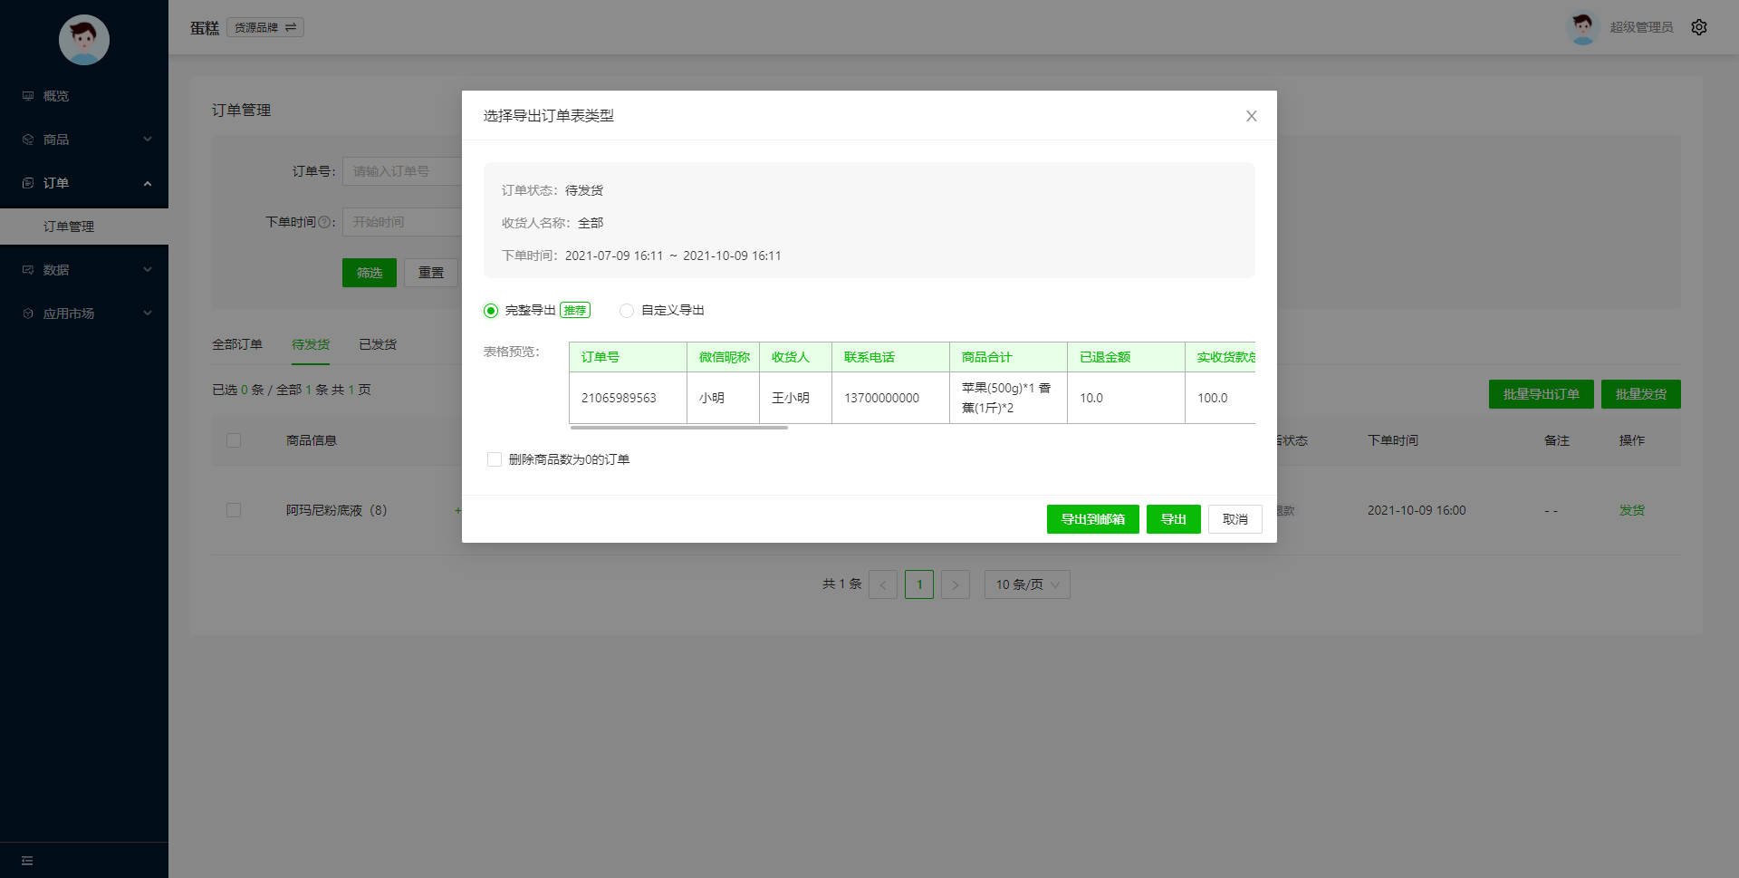Click the 数据 data icon in sidebar

point(28,270)
